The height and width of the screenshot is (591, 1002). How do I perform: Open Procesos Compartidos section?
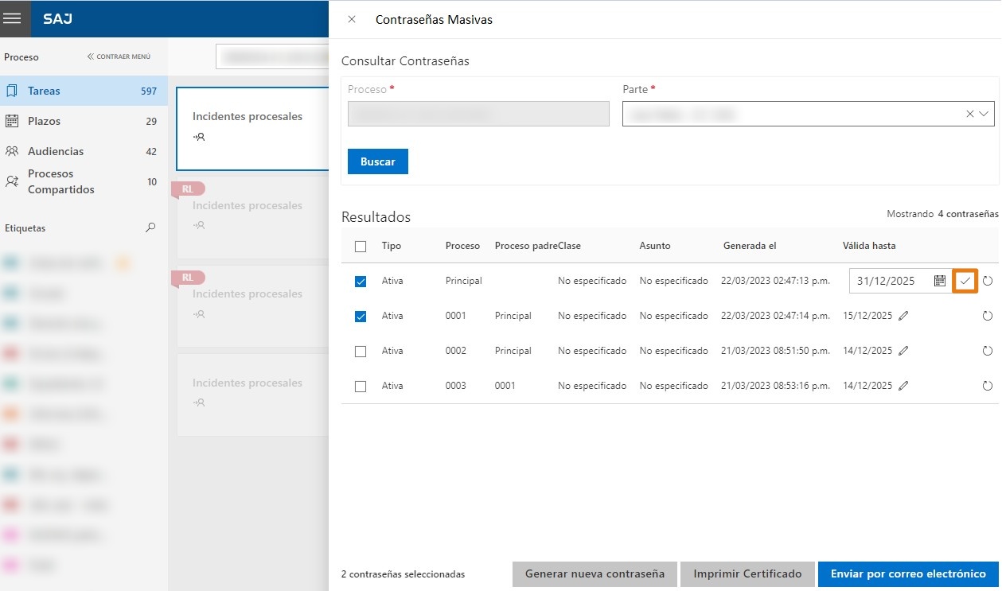84,181
